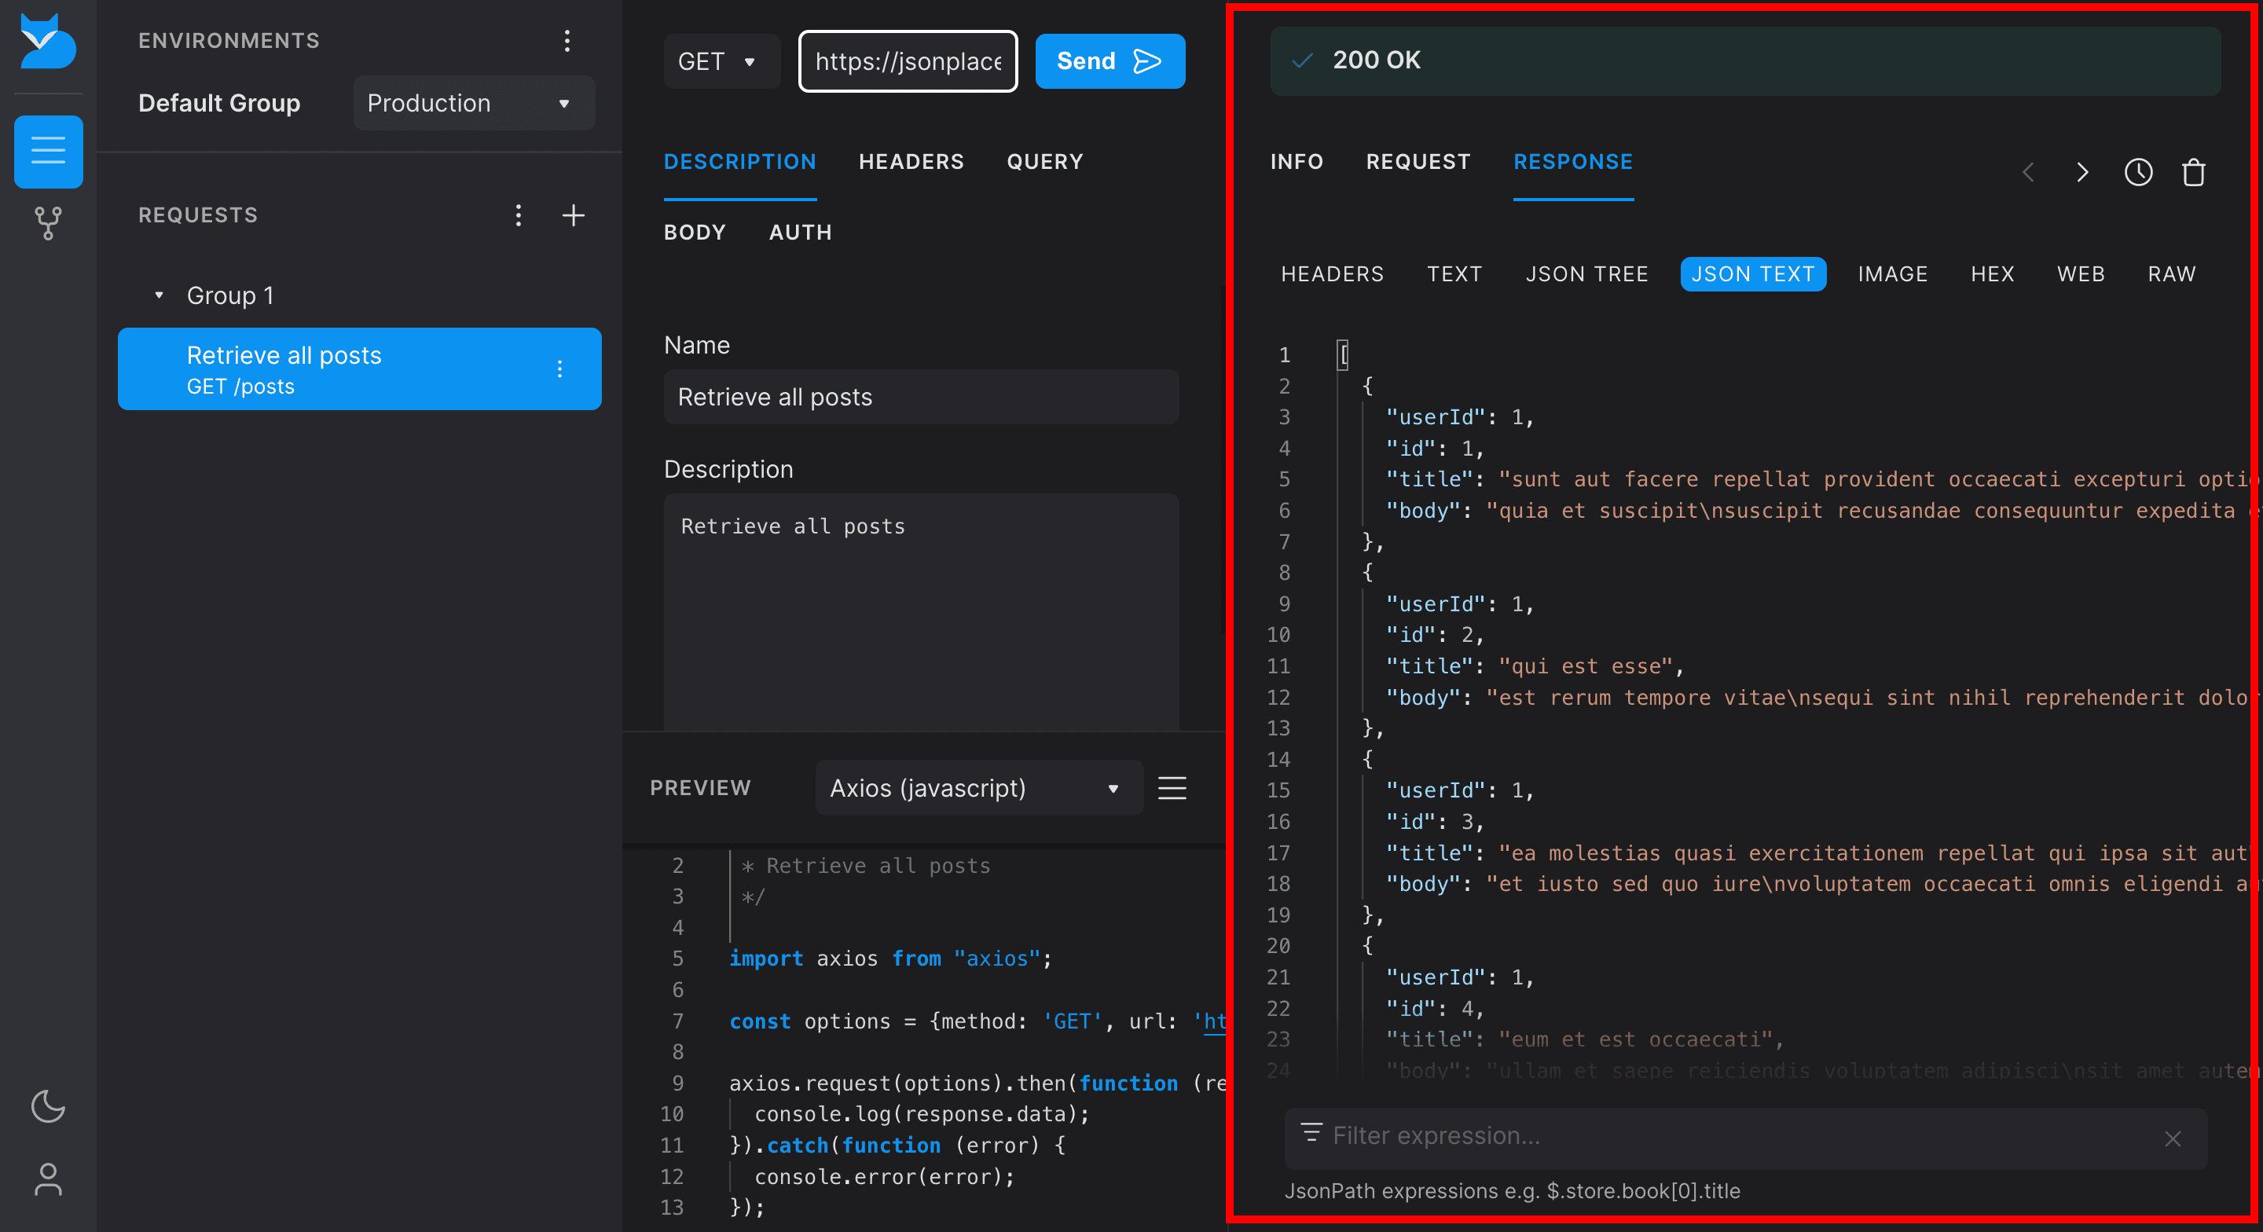
Task: Click the PREVIEW label
Action: [700, 787]
